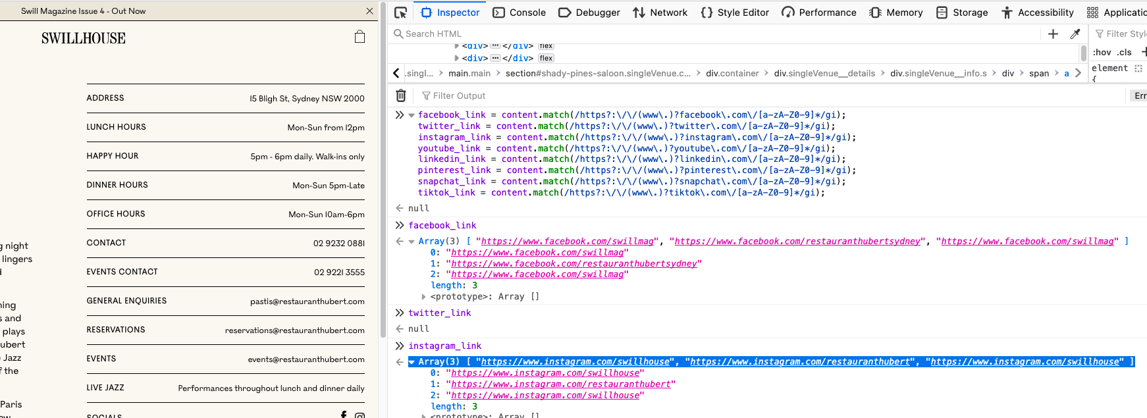Open the Performance tab
Image resolution: width=1147 pixels, height=418 pixels.
819,13
